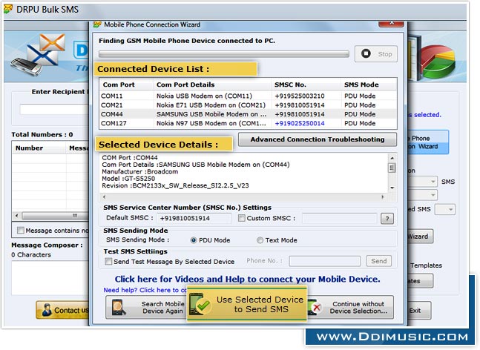
Task: Click the wizard title bar icon
Action: point(97,24)
